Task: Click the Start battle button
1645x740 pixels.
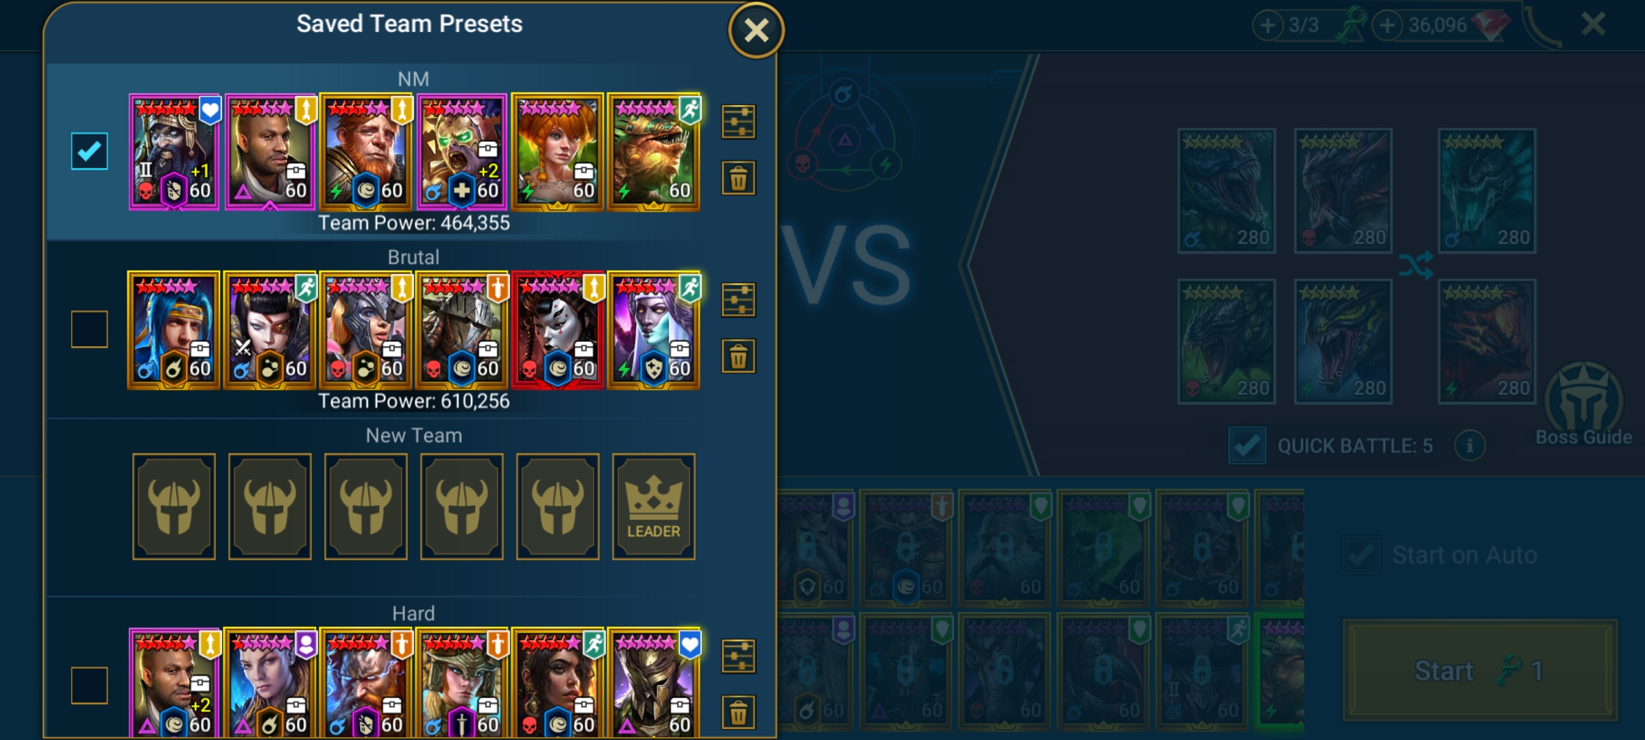Action: coord(1480,670)
